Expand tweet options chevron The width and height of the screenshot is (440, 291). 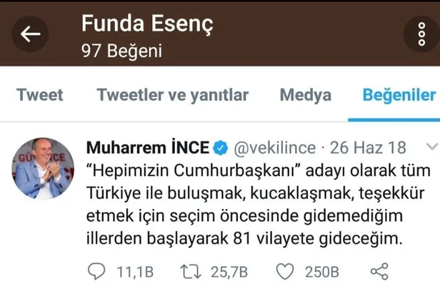431,146
